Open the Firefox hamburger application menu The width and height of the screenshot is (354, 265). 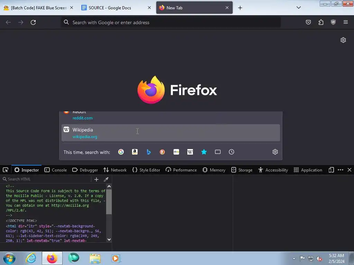point(345,22)
